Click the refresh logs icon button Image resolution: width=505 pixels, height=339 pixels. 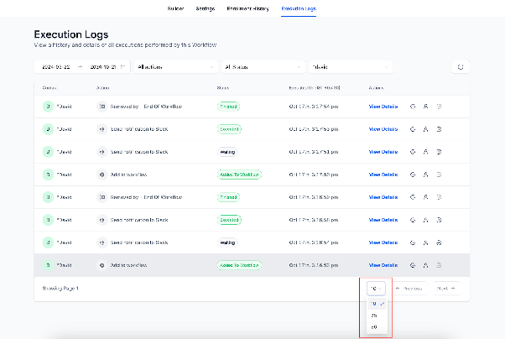click(461, 67)
